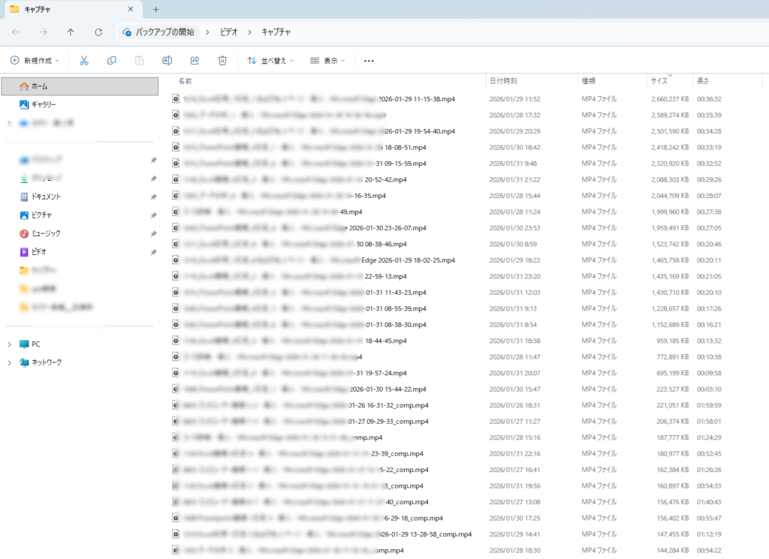
Task: Sort by the 日付時刻 column header
Action: (503, 81)
